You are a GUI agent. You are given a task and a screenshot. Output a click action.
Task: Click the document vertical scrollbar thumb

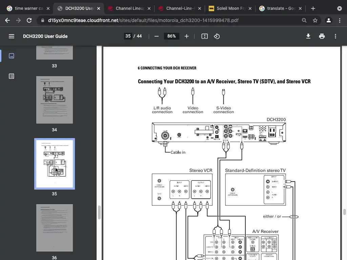pos(344,212)
